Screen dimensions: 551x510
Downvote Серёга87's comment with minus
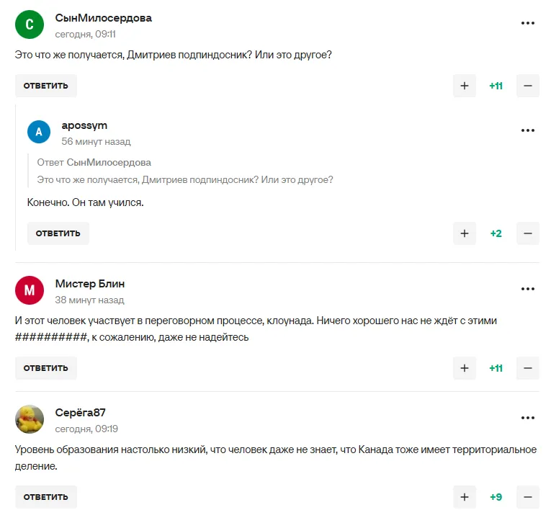tap(528, 497)
